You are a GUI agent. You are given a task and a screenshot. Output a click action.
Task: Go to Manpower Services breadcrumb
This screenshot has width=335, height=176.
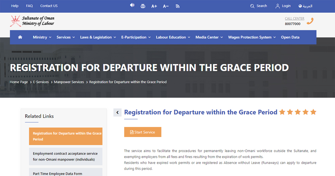(x=69, y=82)
